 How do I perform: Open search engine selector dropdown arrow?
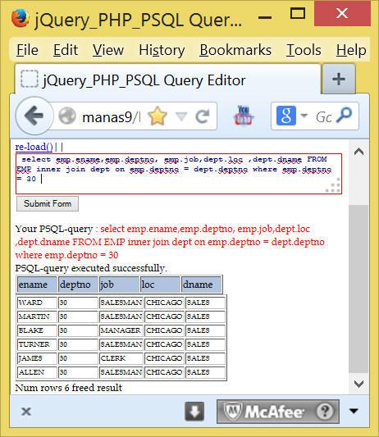coord(304,116)
